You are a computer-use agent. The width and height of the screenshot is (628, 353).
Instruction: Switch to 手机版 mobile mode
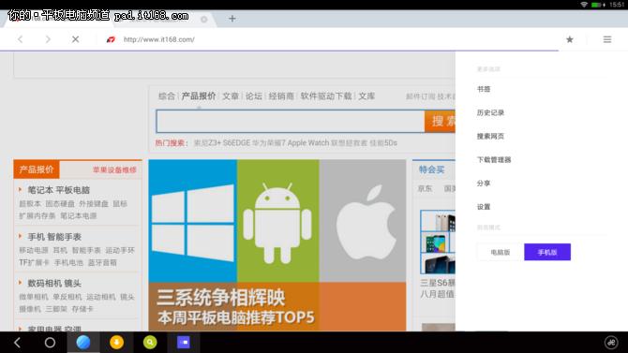[547, 252]
